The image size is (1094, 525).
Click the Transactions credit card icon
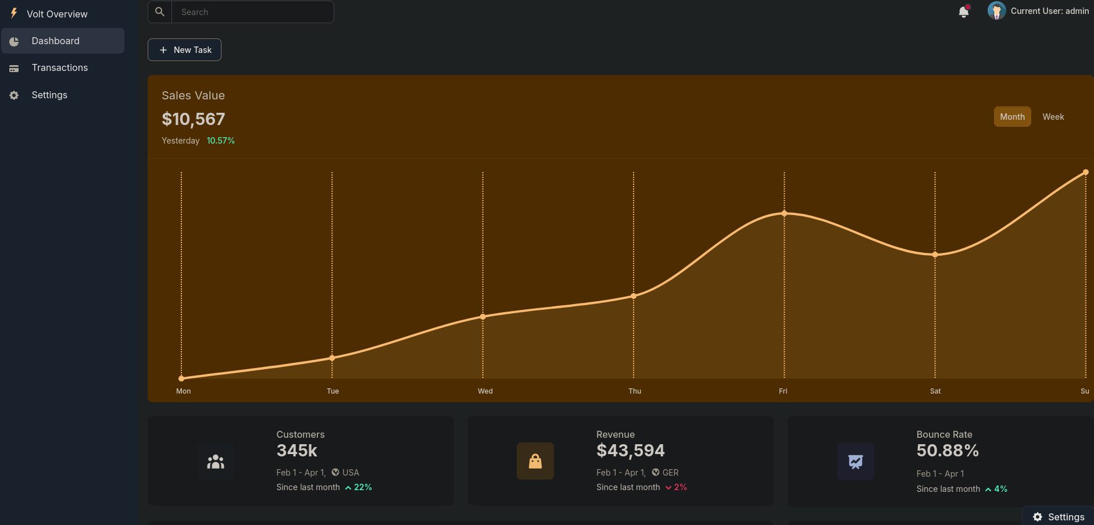click(14, 68)
